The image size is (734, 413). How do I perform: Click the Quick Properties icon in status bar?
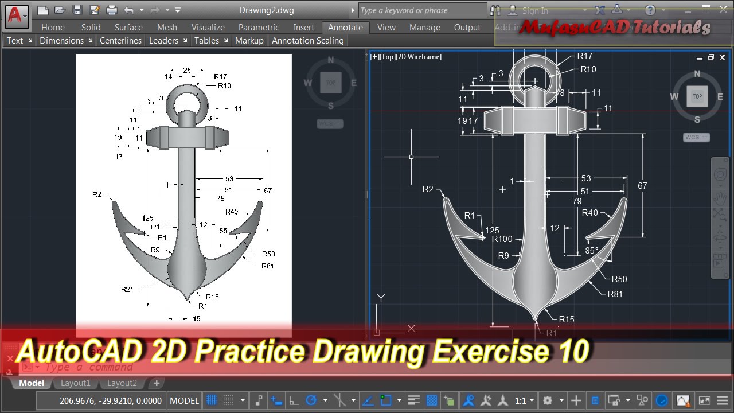pyautogui.click(x=595, y=400)
